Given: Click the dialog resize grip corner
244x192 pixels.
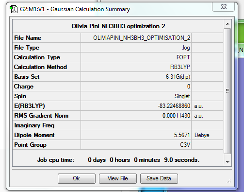Looking at the screenshot, I should (229, 182).
